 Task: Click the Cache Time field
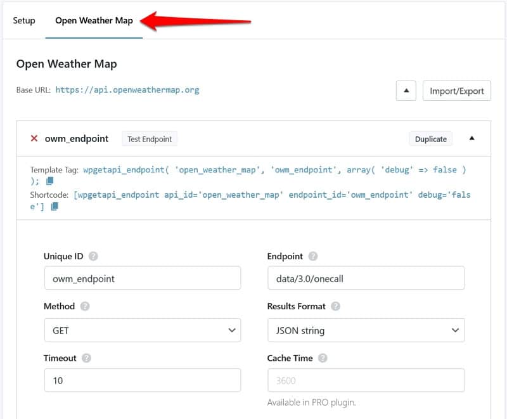[x=366, y=380]
